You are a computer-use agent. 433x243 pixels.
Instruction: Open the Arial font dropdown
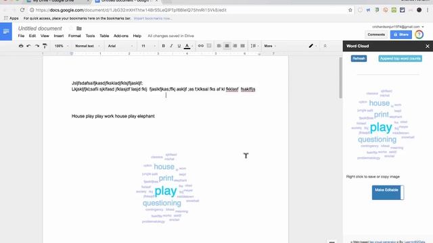[120, 46]
